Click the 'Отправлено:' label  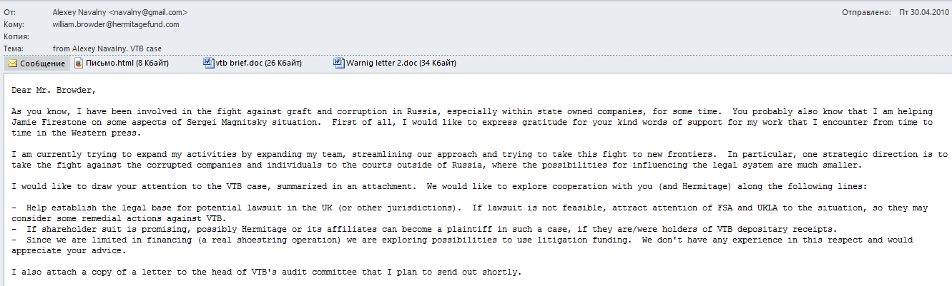click(x=865, y=12)
